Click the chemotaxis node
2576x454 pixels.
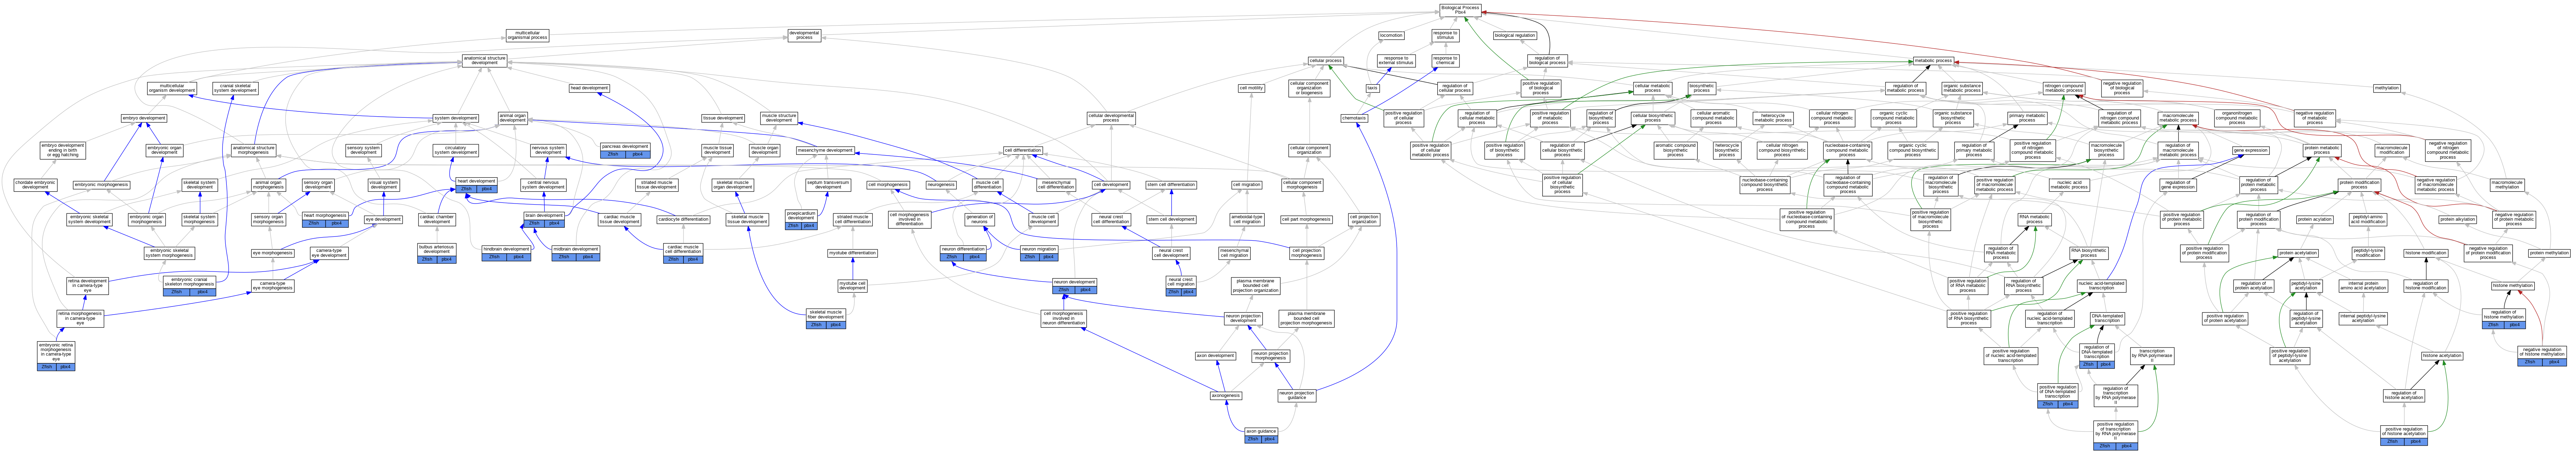point(1355,118)
